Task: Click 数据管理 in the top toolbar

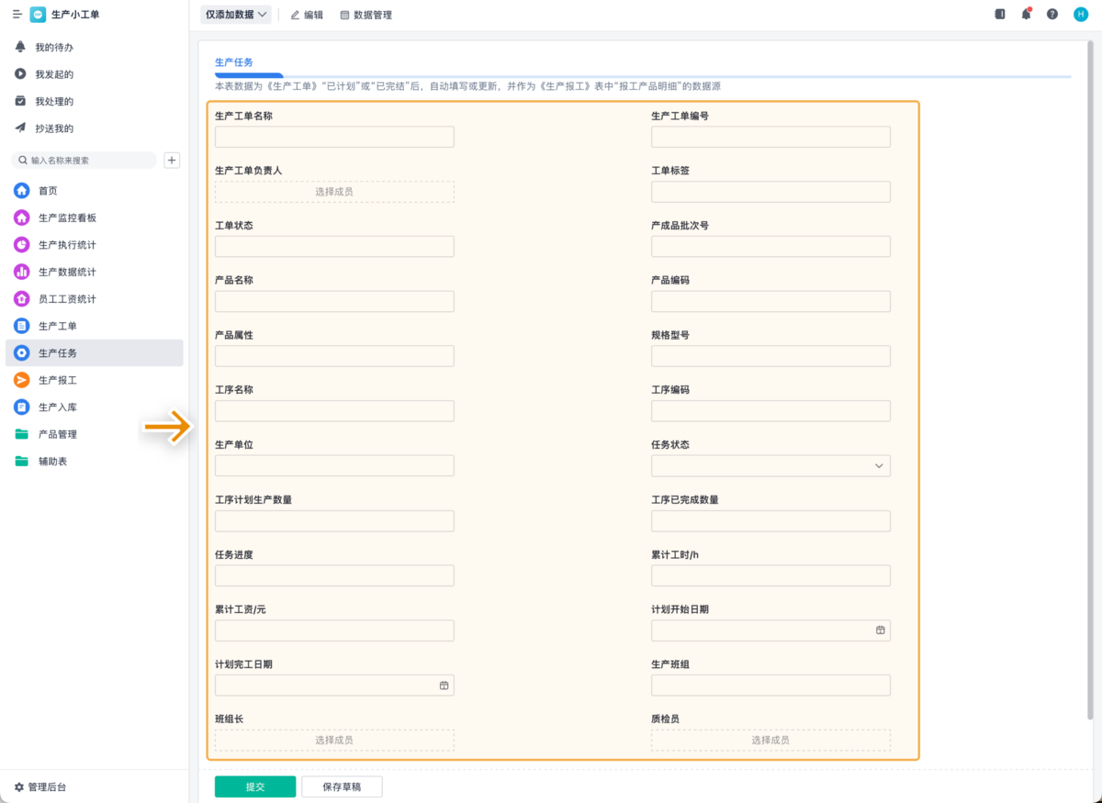Action: pyautogui.click(x=366, y=15)
